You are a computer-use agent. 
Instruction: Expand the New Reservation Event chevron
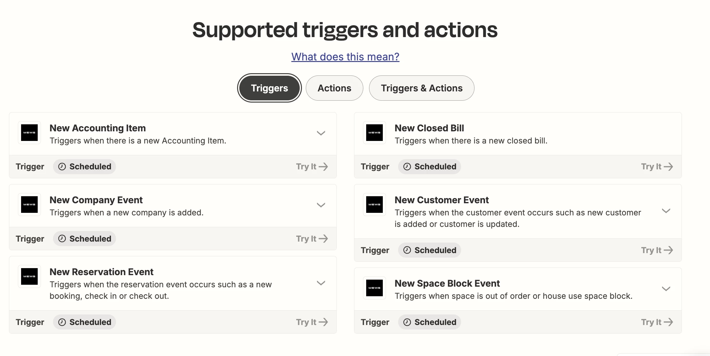321,283
